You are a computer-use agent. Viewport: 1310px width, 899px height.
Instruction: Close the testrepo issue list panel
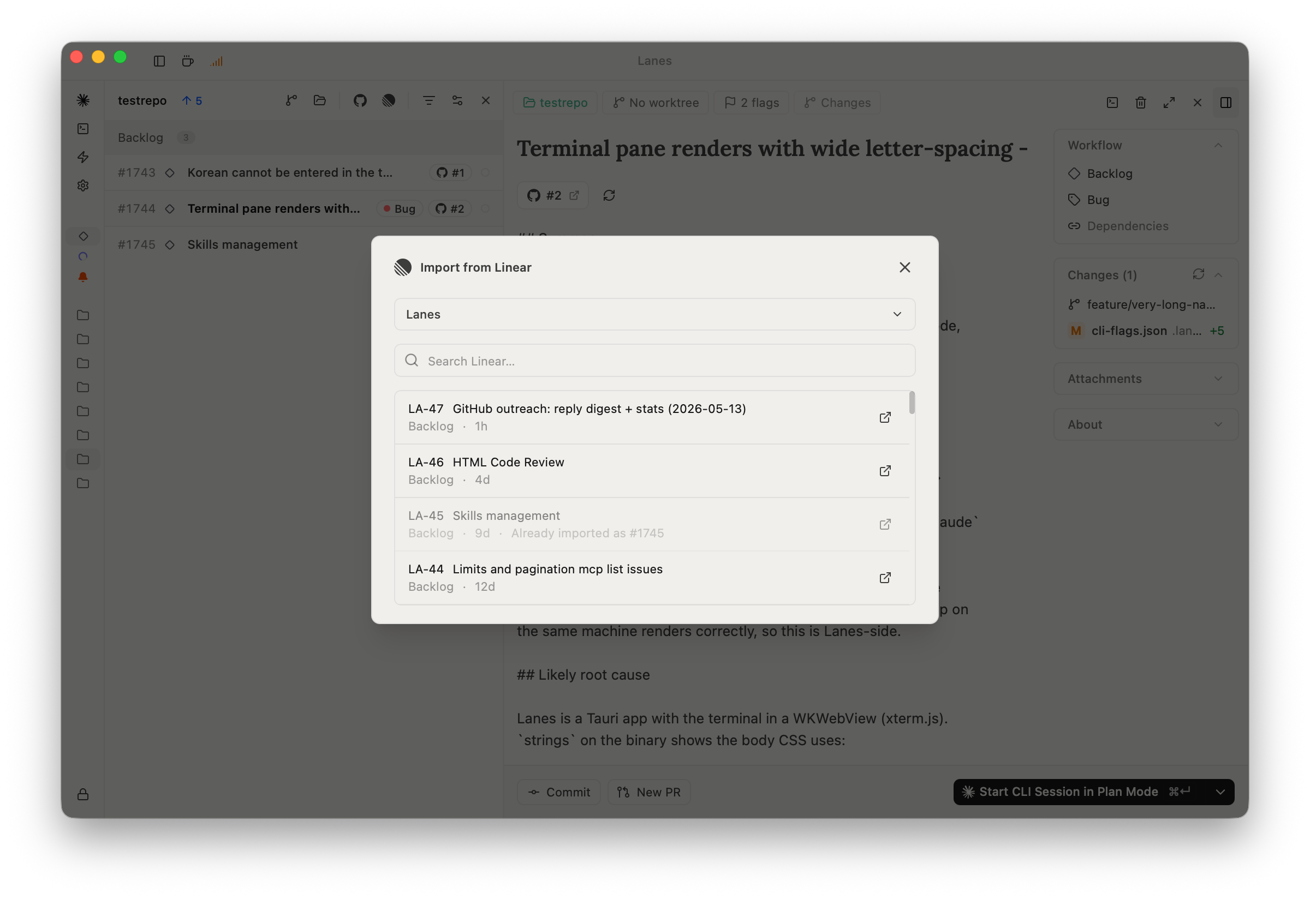click(x=485, y=100)
